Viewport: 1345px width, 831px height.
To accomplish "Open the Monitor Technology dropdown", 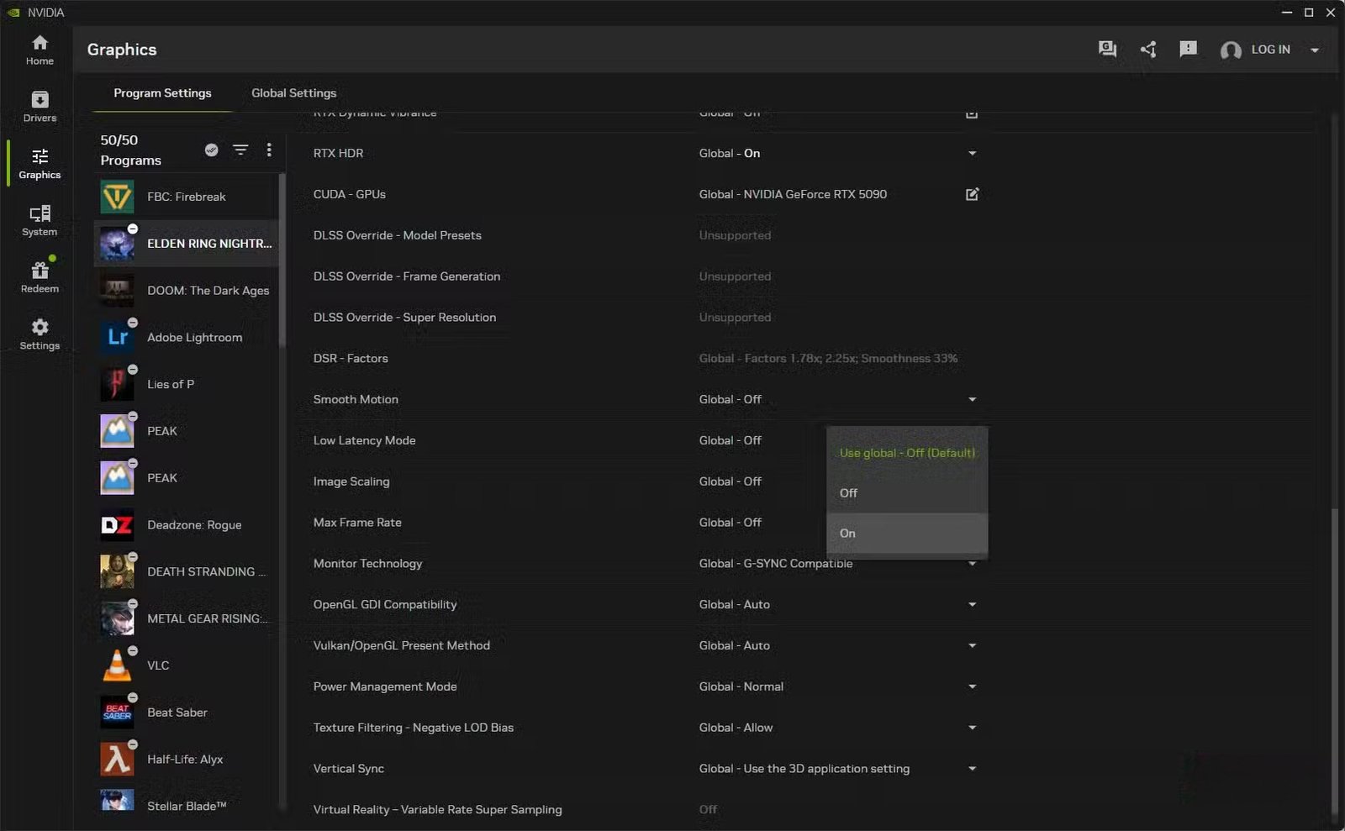I will pyautogui.click(x=973, y=564).
